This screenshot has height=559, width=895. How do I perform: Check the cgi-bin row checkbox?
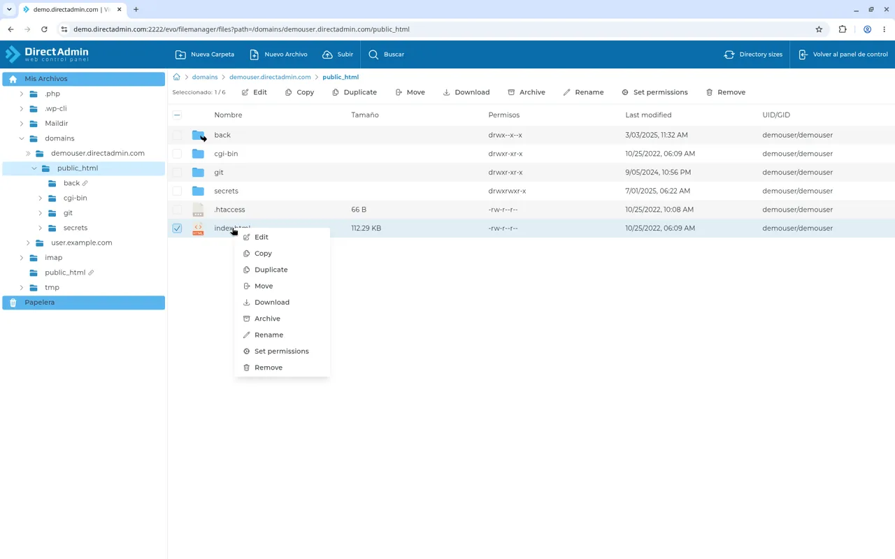point(177,154)
